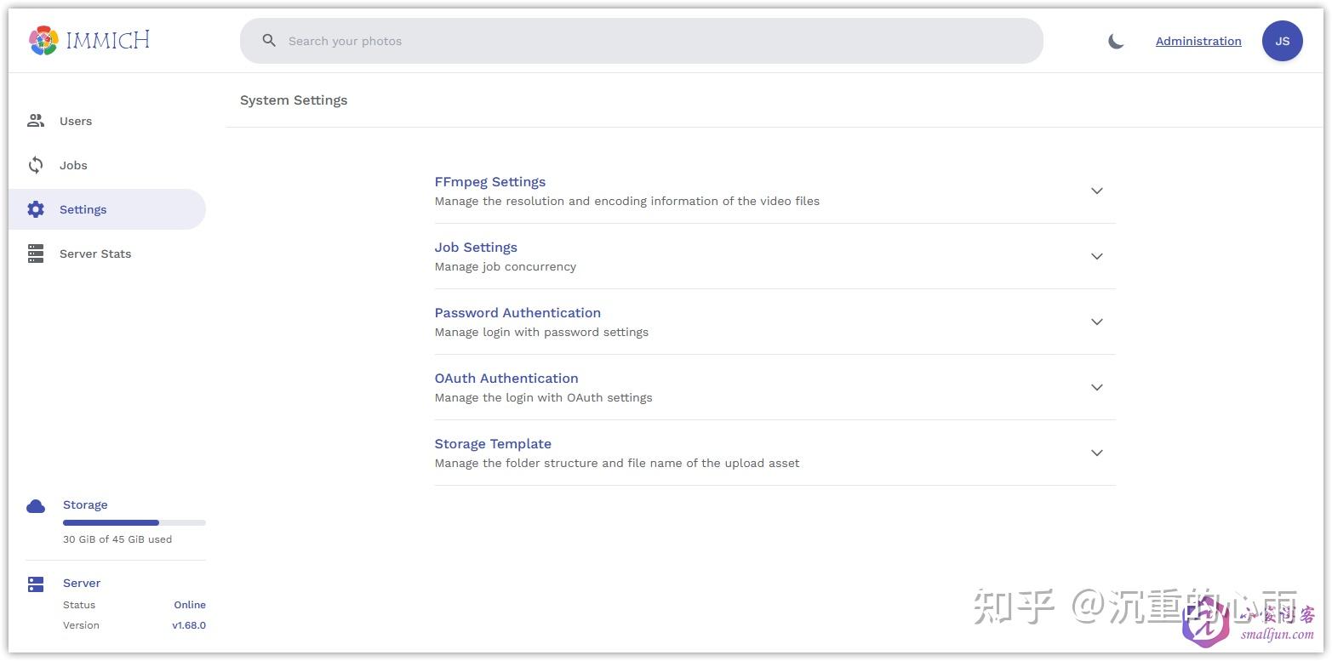Open the JS account avatar
Viewport: 1332px width, 661px height.
pos(1282,41)
